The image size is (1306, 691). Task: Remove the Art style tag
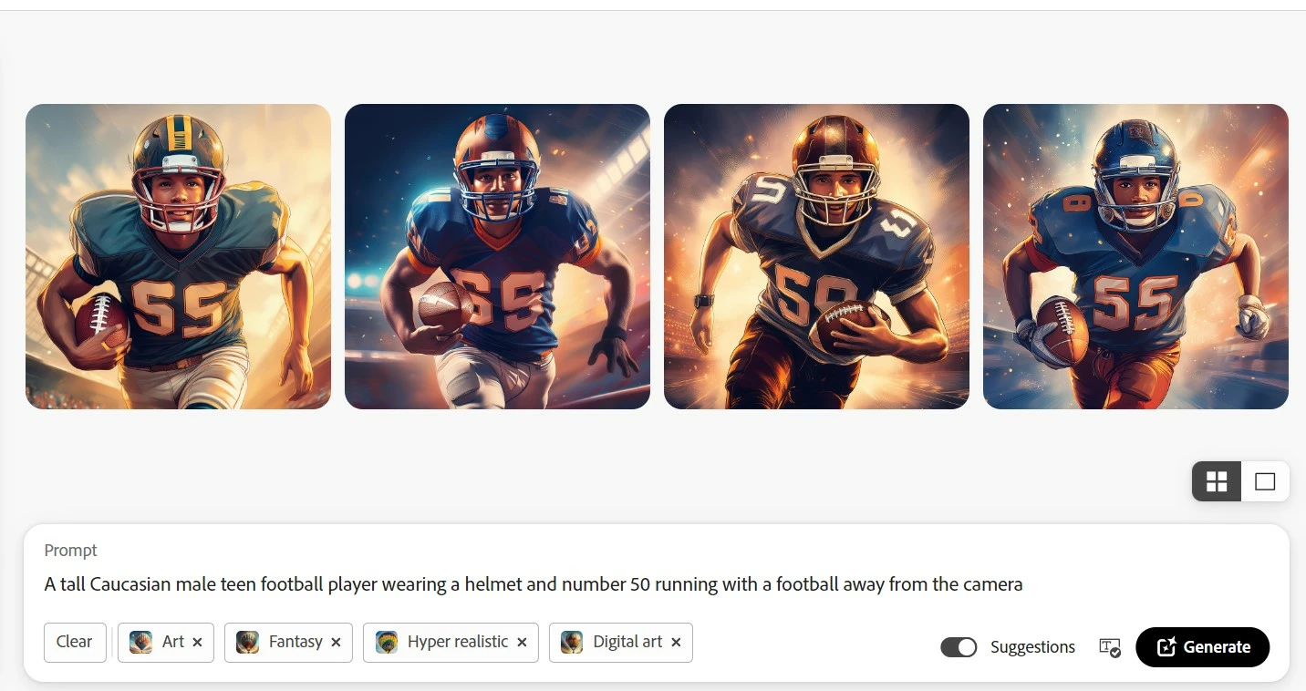pyautogui.click(x=198, y=643)
